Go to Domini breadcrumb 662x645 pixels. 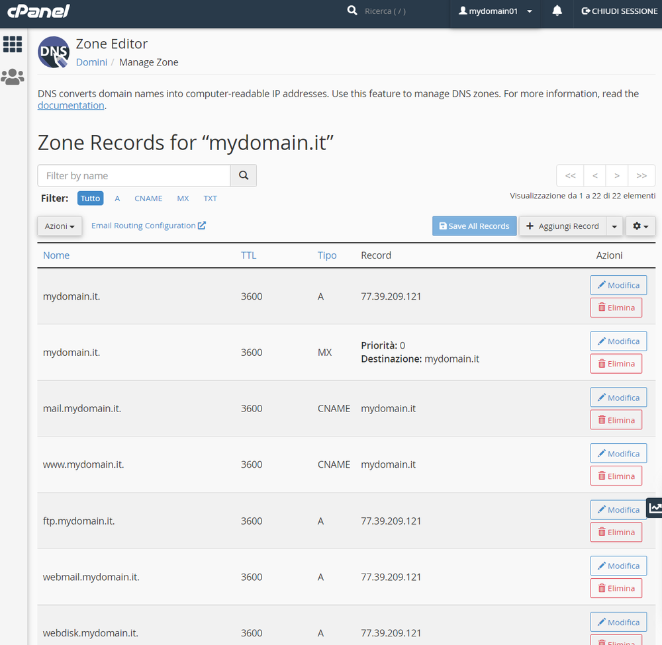(x=91, y=62)
